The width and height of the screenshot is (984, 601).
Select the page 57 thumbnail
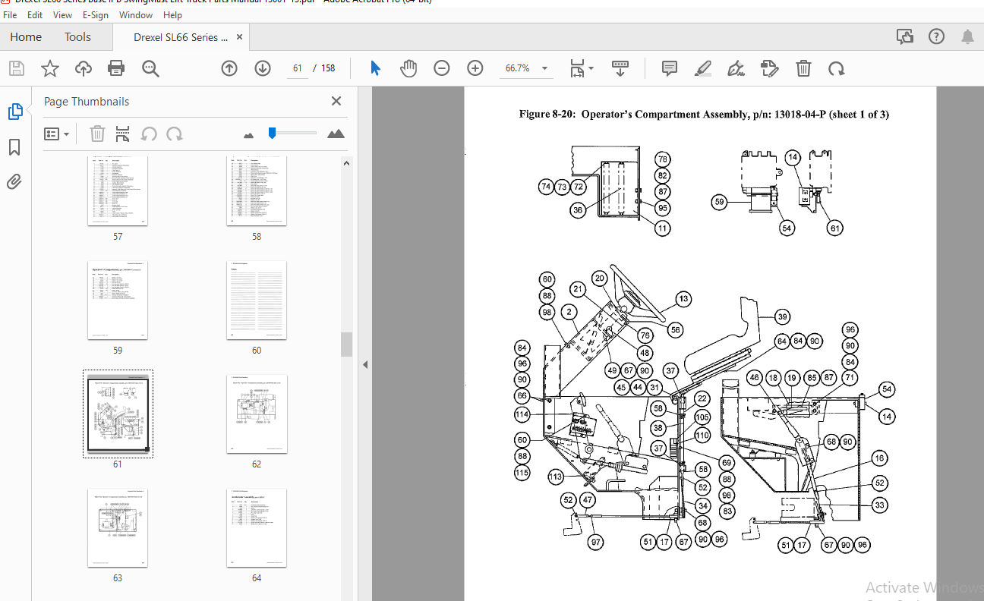click(118, 191)
